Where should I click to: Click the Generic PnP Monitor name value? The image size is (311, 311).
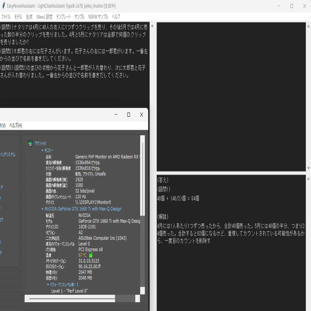108,157
